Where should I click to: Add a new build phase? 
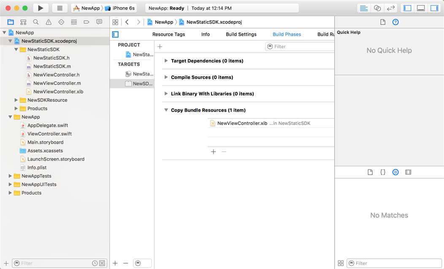coord(160,47)
